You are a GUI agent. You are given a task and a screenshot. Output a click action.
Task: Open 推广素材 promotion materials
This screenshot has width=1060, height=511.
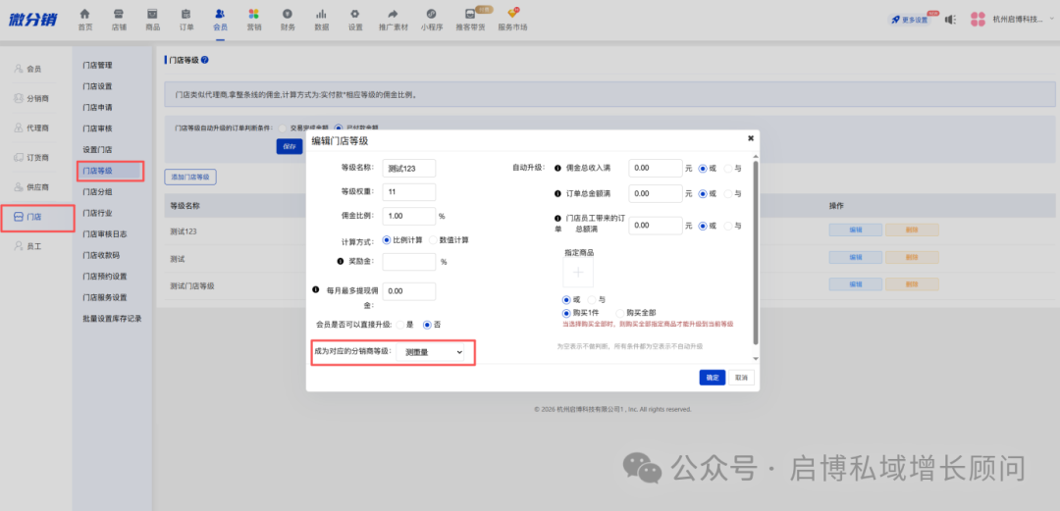(x=394, y=20)
